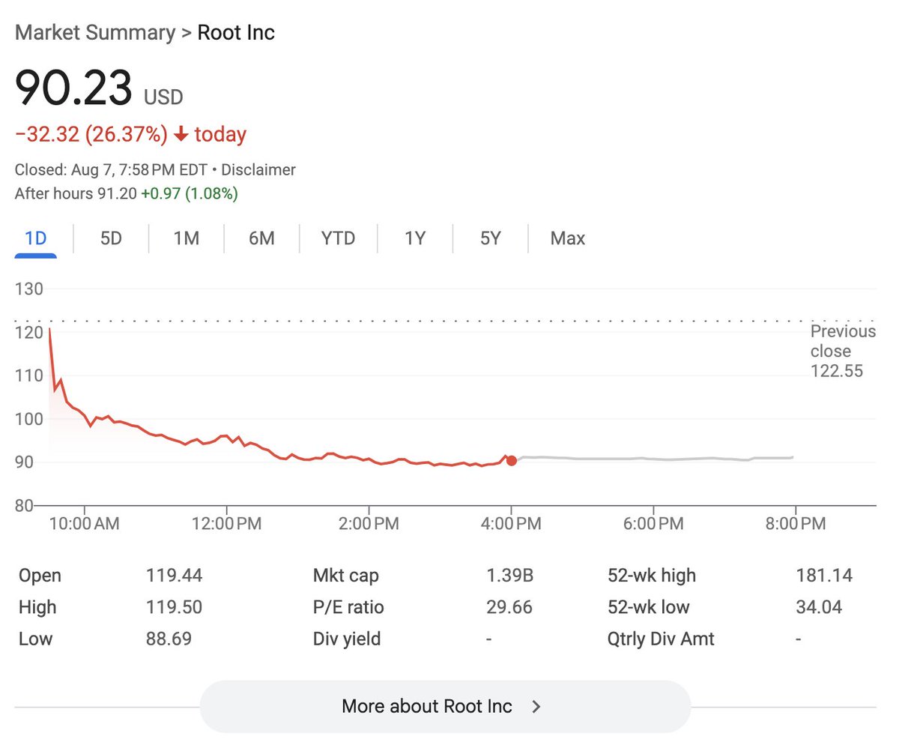Open the 6M time range tab
The height and width of the screenshot is (739, 899).
click(x=261, y=239)
